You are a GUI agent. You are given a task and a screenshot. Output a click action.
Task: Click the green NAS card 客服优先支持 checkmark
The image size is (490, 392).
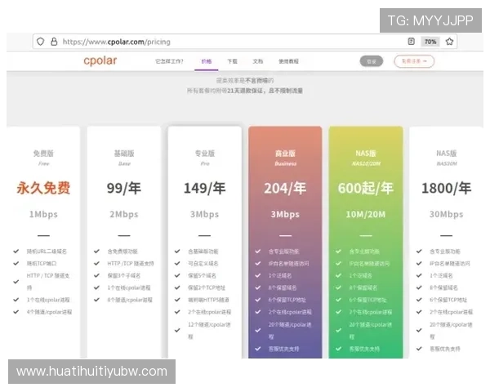pyautogui.click(x=338, y=349)
